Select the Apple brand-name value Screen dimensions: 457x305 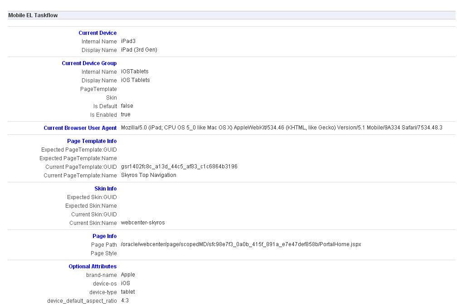point(128,275)
